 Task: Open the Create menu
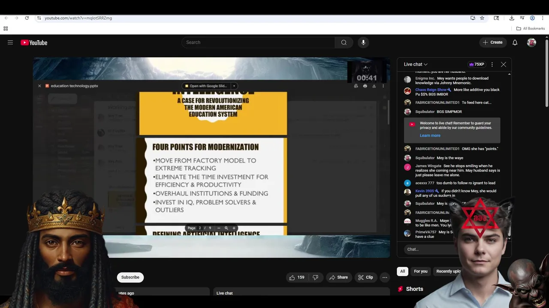(x=492, y=42)
